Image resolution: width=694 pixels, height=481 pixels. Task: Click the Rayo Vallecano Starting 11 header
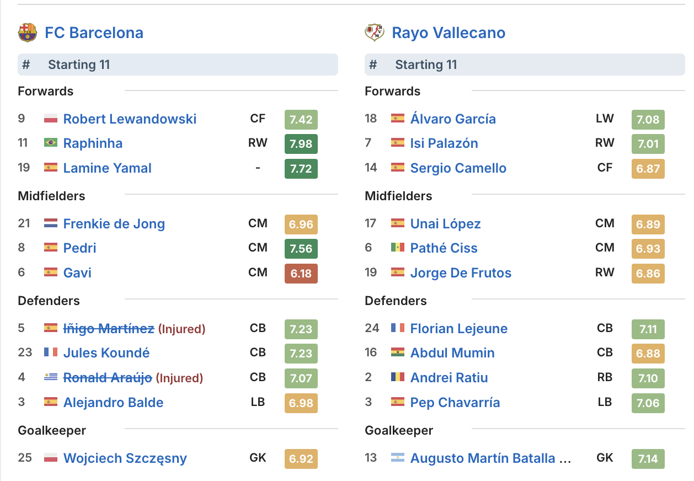coord(525,65)
